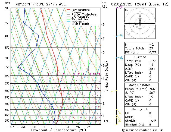
Task: Click the yellow wind barb near 850 hPa
Action: coord(118,111)
